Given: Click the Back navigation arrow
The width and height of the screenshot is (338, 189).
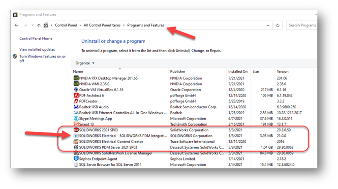Looking at the screenshot, I should pyautogui.click(x=16, y=25).
